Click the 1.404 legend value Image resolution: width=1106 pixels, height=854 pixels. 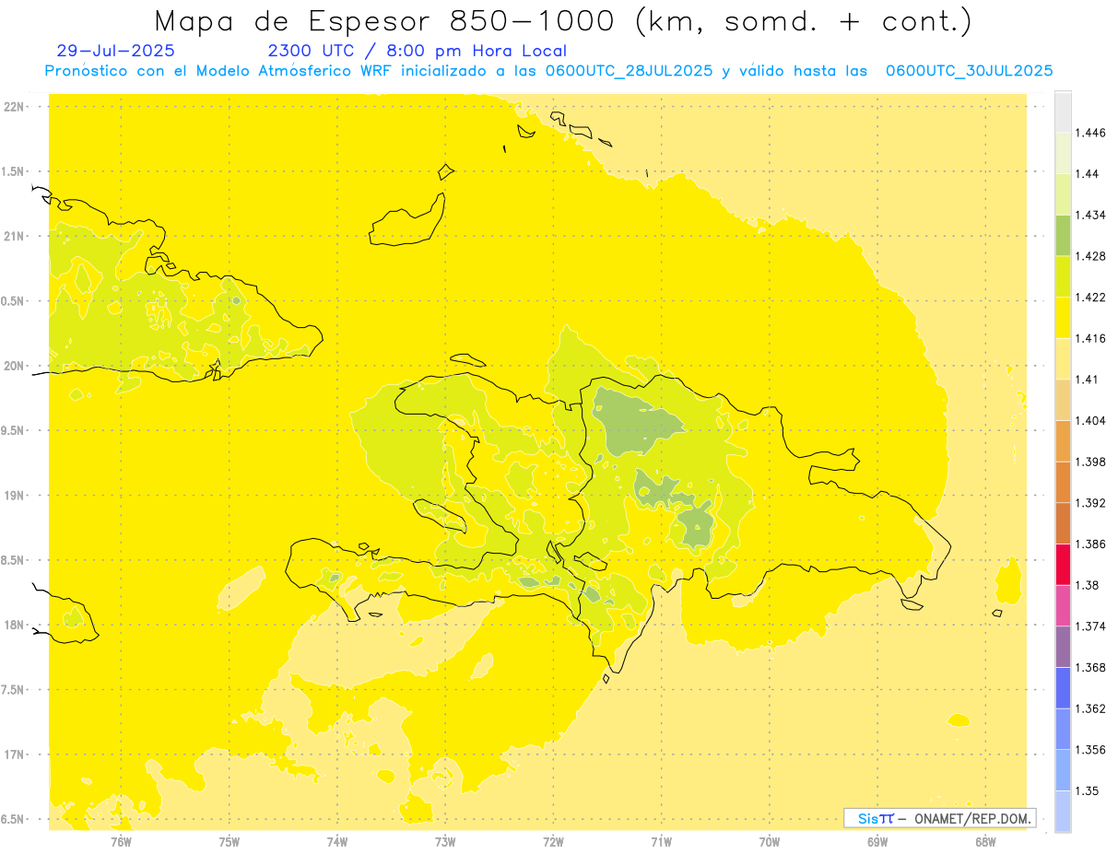coord(1090,420)
